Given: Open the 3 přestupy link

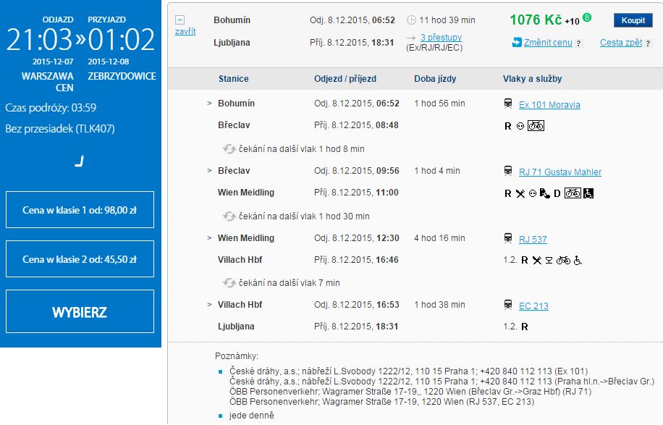Looking at the screenshot, I should (x=441, y=37).
